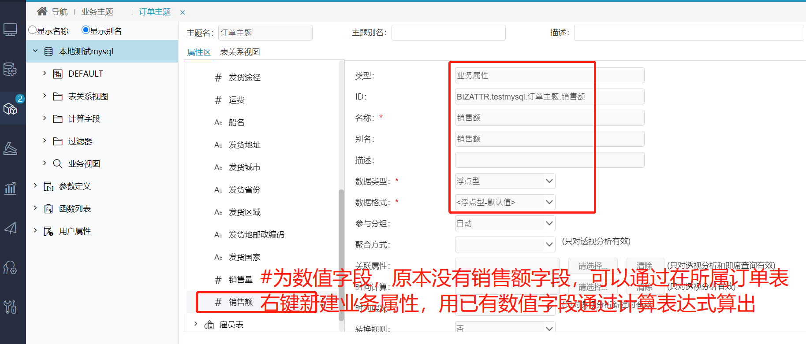Open the 数据类型 dropdown
The height and width of the screenshot is (344, 806).
point(505,181)
